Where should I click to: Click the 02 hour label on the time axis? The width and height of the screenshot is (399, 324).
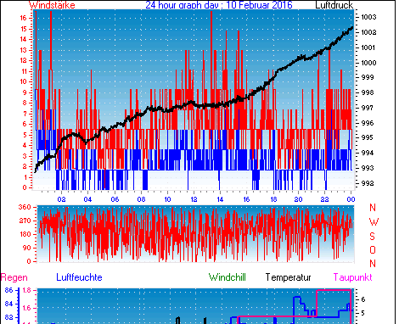click(x=61, y=199)
